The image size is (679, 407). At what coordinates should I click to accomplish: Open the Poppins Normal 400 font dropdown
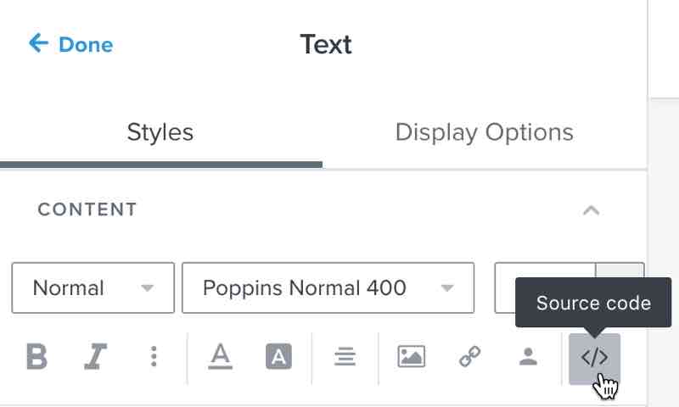click(x=328, y=288)
